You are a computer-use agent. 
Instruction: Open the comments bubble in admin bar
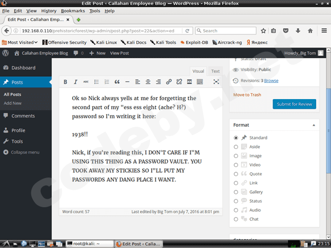coord(79,53)
